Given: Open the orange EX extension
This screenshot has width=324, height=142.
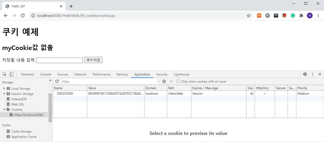Looking at the screenshot, I should point(259,16).
